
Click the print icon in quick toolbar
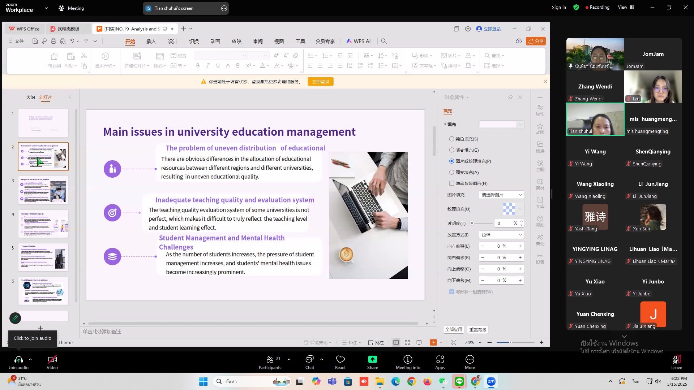[53, 41]
